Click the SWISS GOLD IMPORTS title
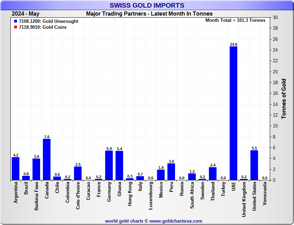The height and width of the screenshot is (225, 294). (147, 6)
